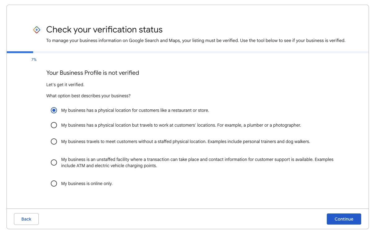The image size is (381, 232).
Task: Pick the unstaffed facility radio button
Action: (x=54, y=162)
